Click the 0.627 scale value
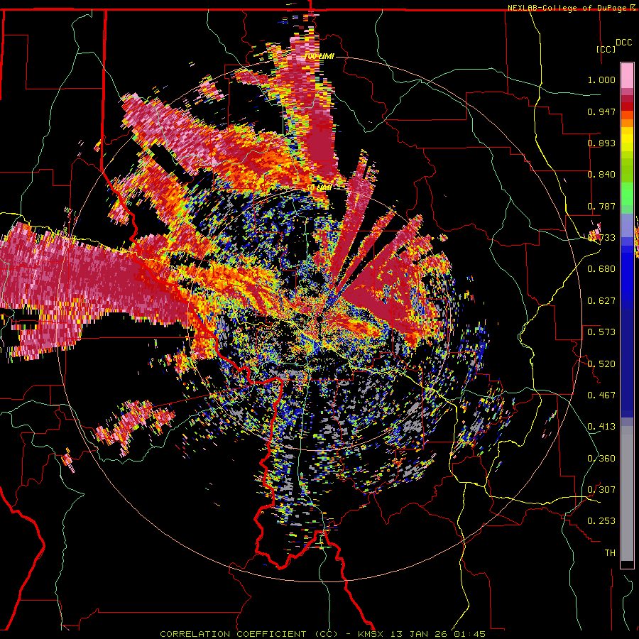 point(601,301)
